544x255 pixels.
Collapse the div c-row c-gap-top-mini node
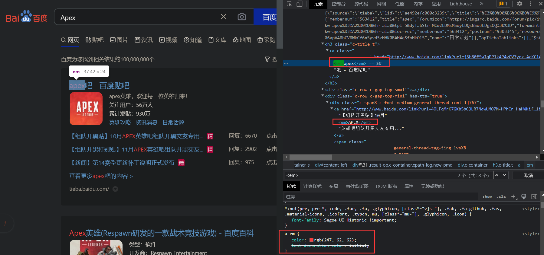point(323,96)
